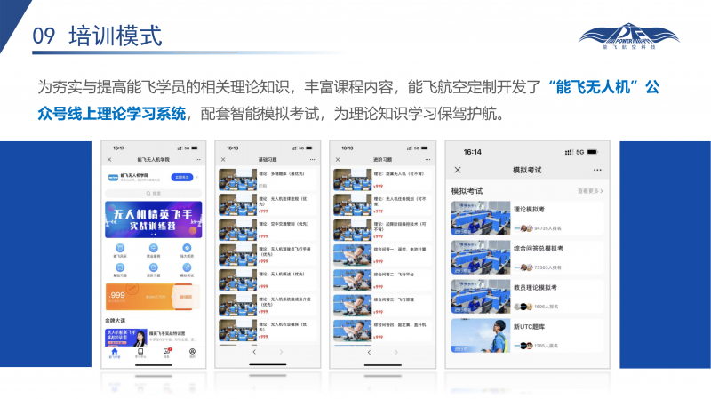Open the three-dot menu on 进阶习题 page
Image resolution: width=711 pixels, height=399 pixels.
427,160
